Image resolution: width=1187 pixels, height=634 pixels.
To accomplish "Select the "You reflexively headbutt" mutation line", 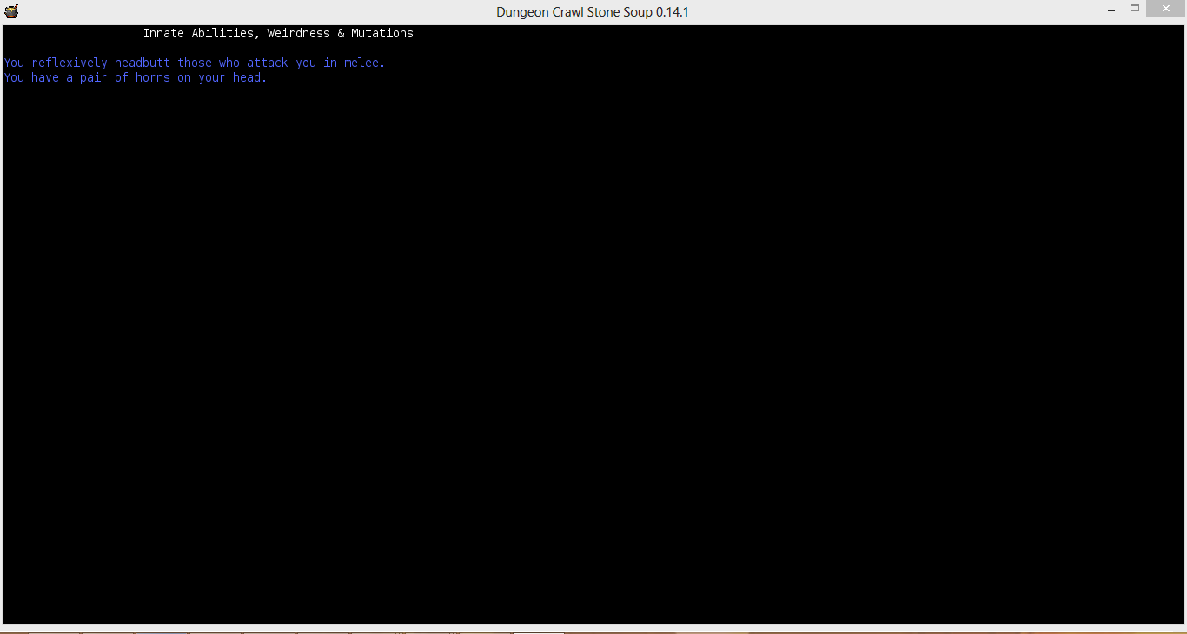I will point(195,63).
